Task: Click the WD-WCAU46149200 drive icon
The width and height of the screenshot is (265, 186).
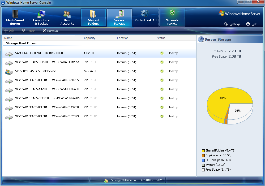Action: (x=9, y=108)
